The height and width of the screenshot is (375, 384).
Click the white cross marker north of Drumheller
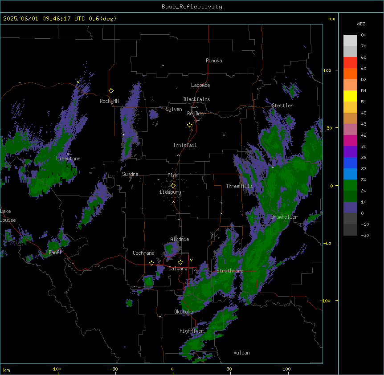(273, 167)
